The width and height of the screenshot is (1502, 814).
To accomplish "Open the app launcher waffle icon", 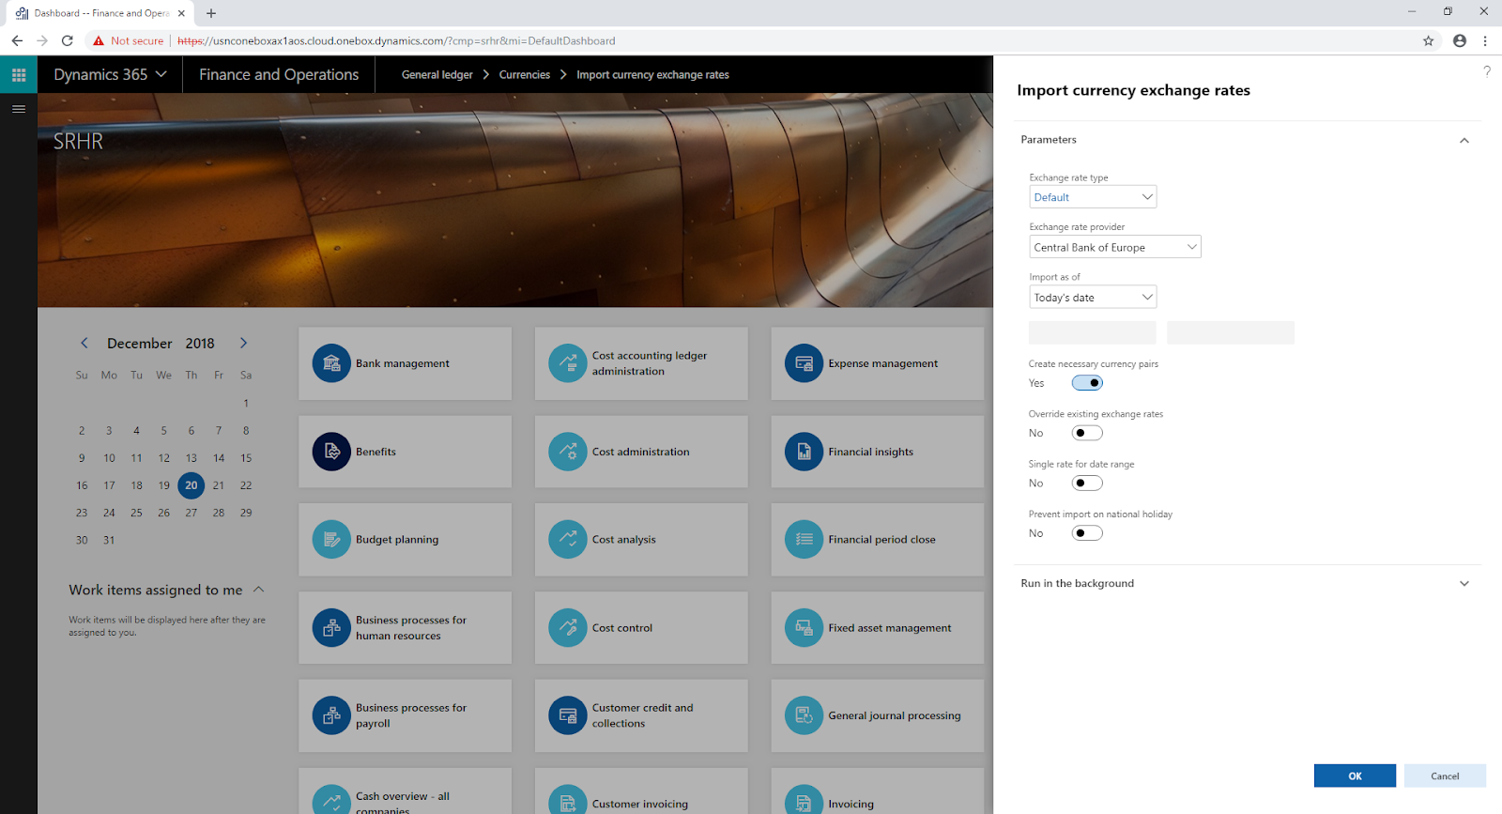I will tap(19, 74).
